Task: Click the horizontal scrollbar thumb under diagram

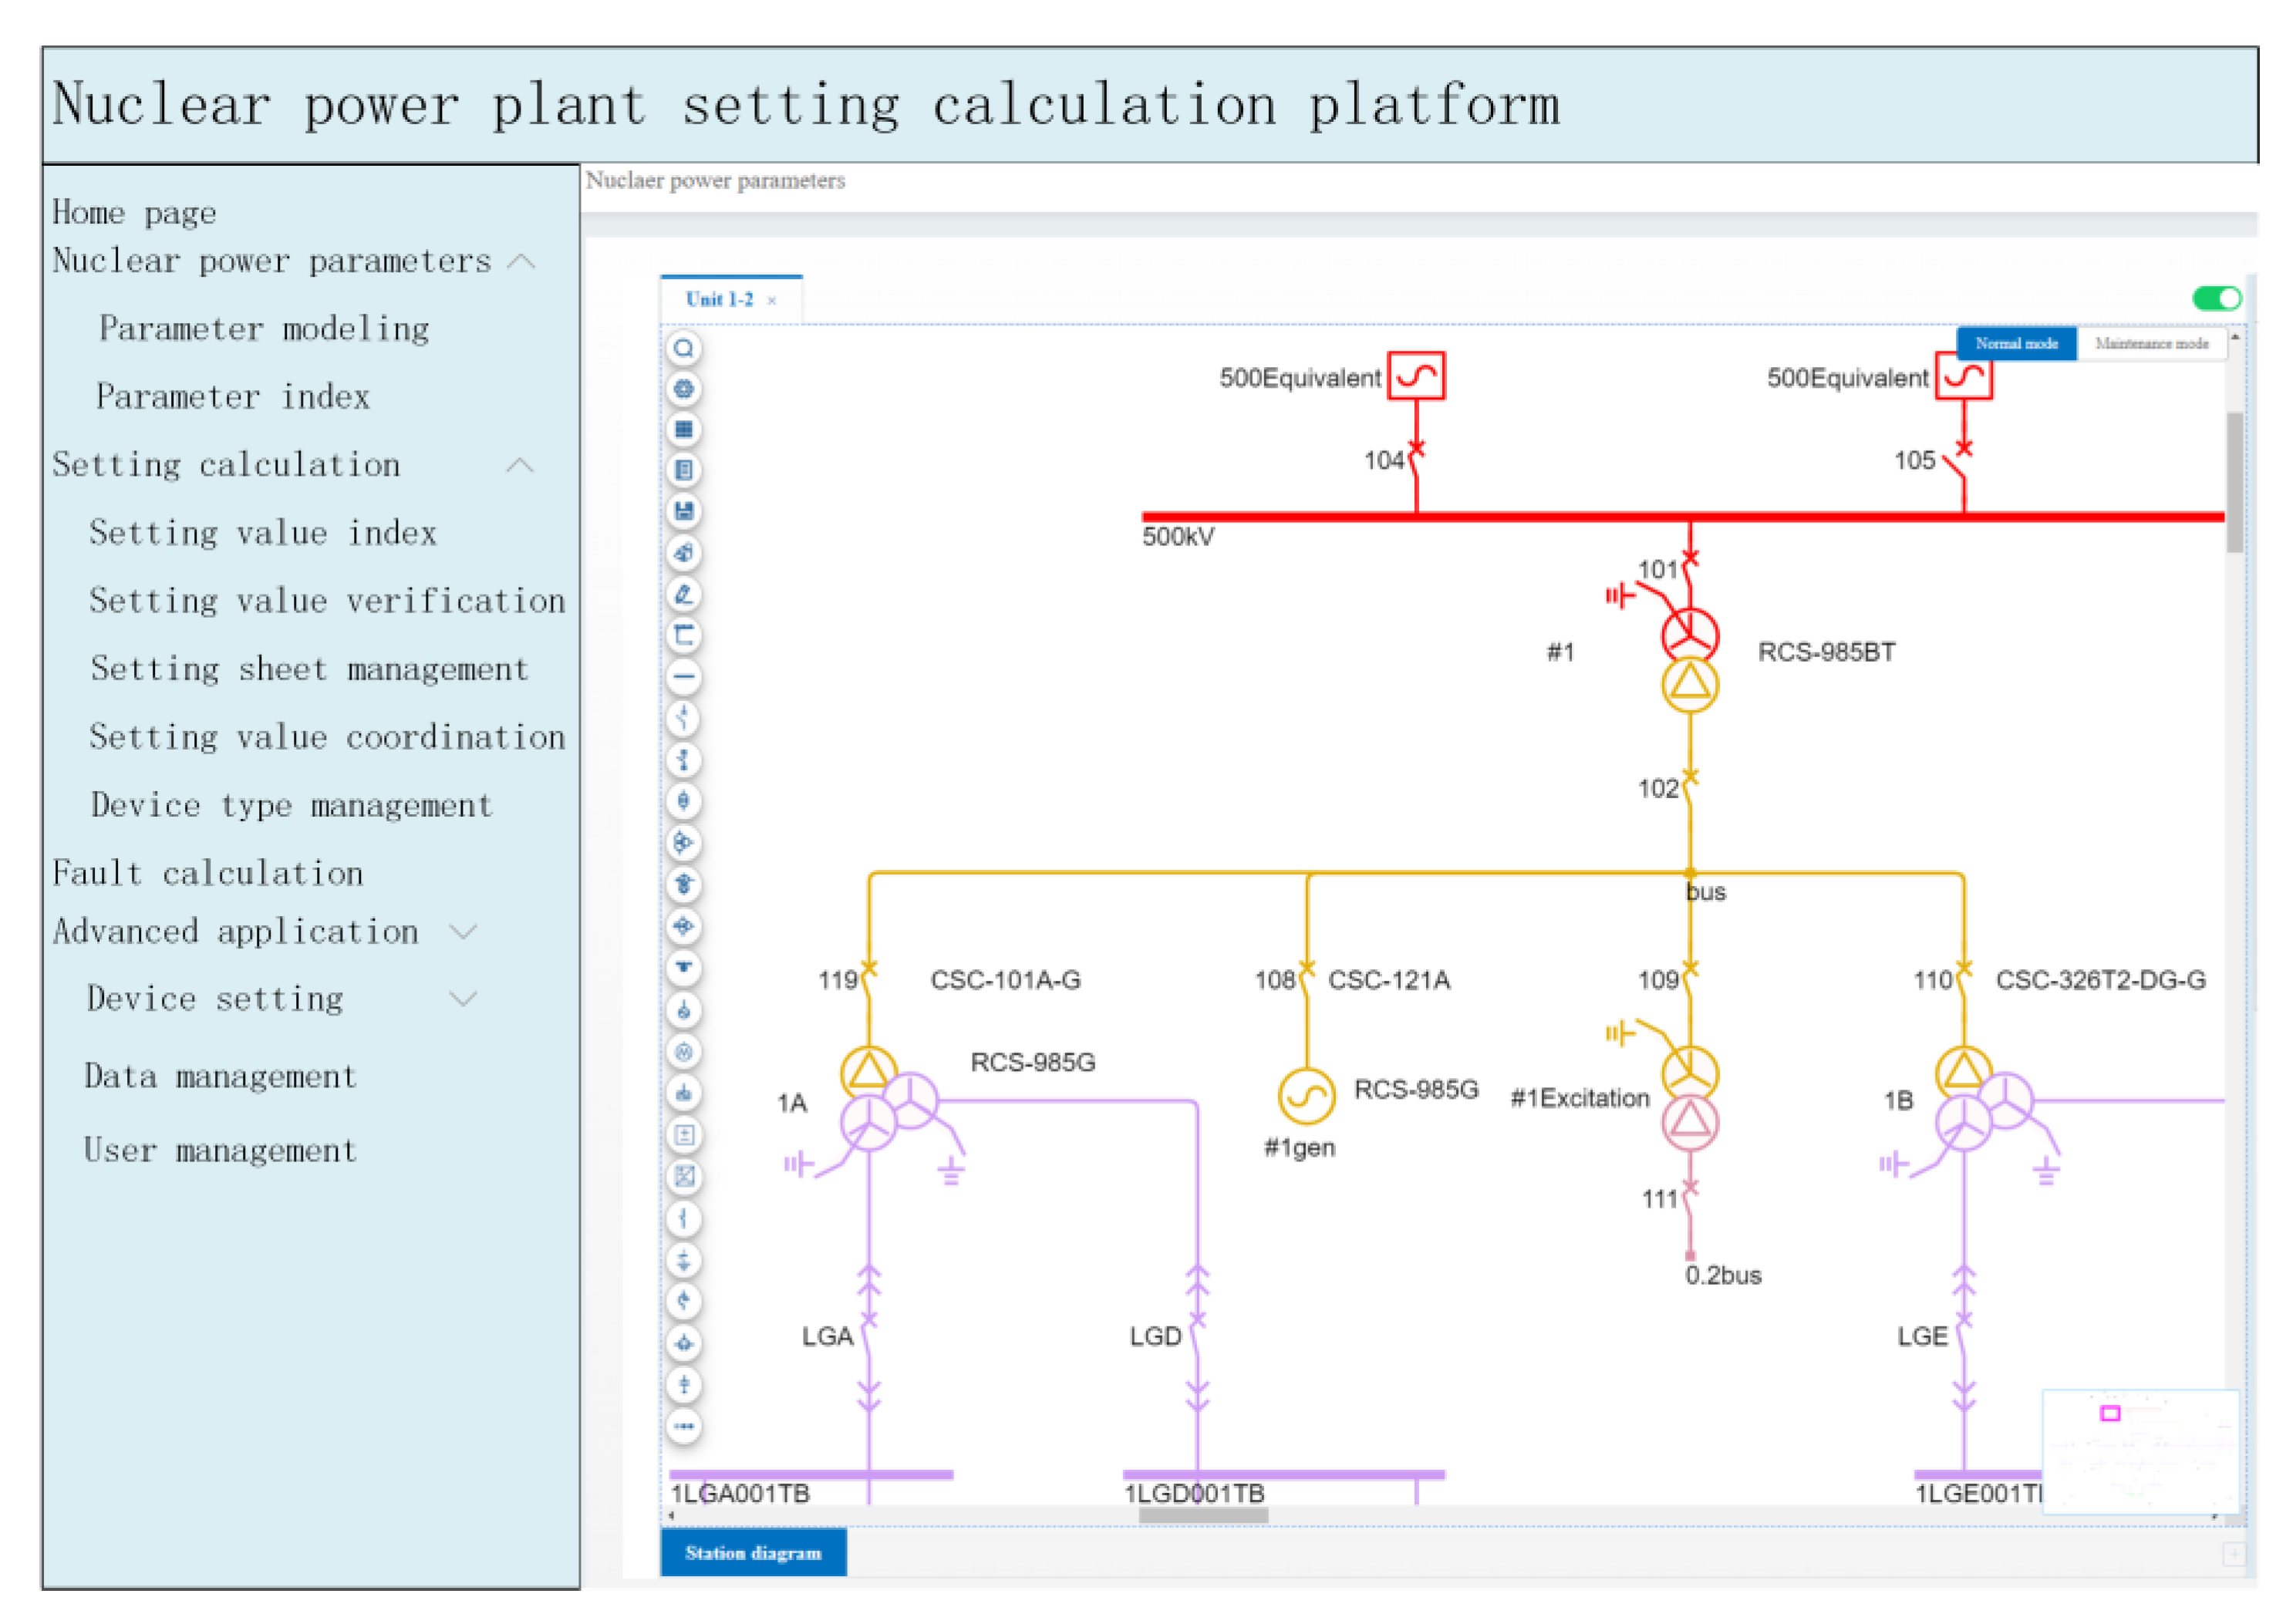Action: click(1203, 1515)
